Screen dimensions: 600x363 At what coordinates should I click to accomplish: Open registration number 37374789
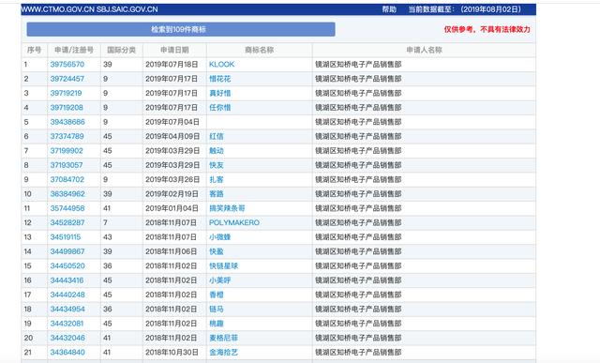[x=67, y=136]
